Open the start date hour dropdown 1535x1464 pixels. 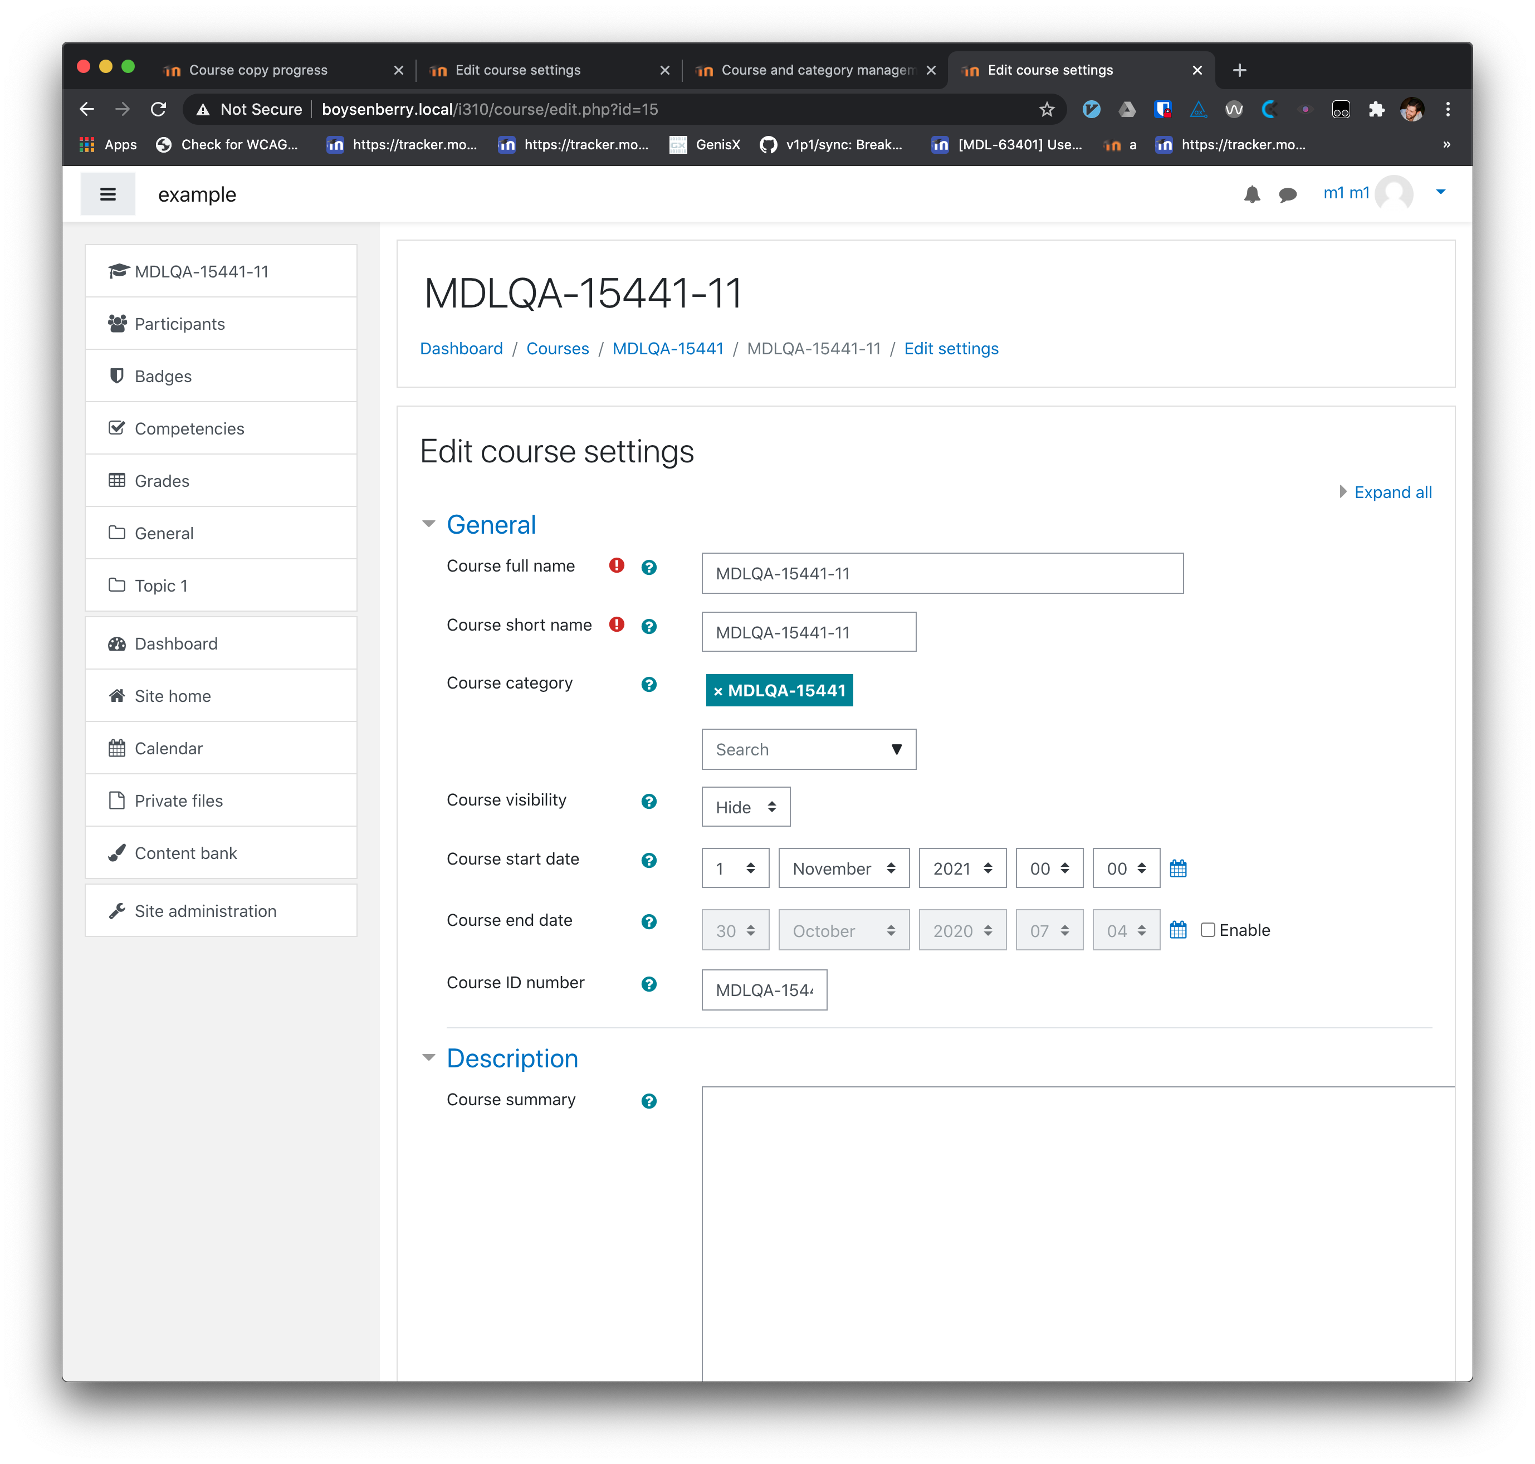pos(1049,868)
